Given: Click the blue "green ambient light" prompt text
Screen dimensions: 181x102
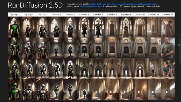Looking at the screenshot, I should click(93, 6).
